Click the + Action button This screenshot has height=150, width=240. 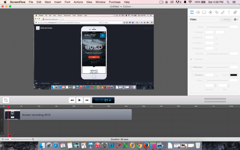pos(226,20)
